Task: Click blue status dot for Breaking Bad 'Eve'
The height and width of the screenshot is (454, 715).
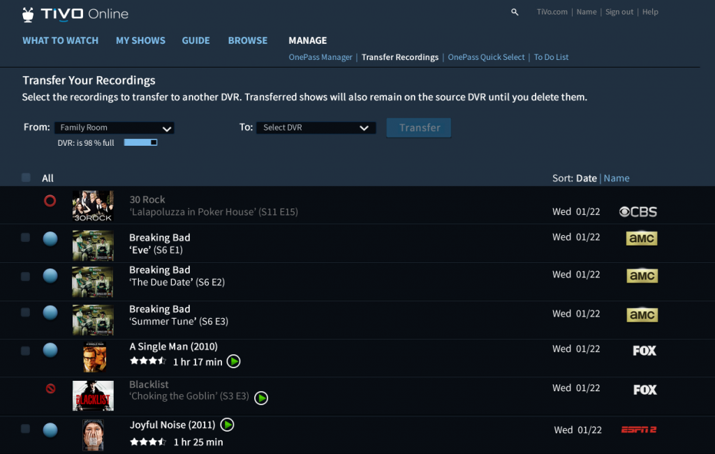Action: click(50, 239)
